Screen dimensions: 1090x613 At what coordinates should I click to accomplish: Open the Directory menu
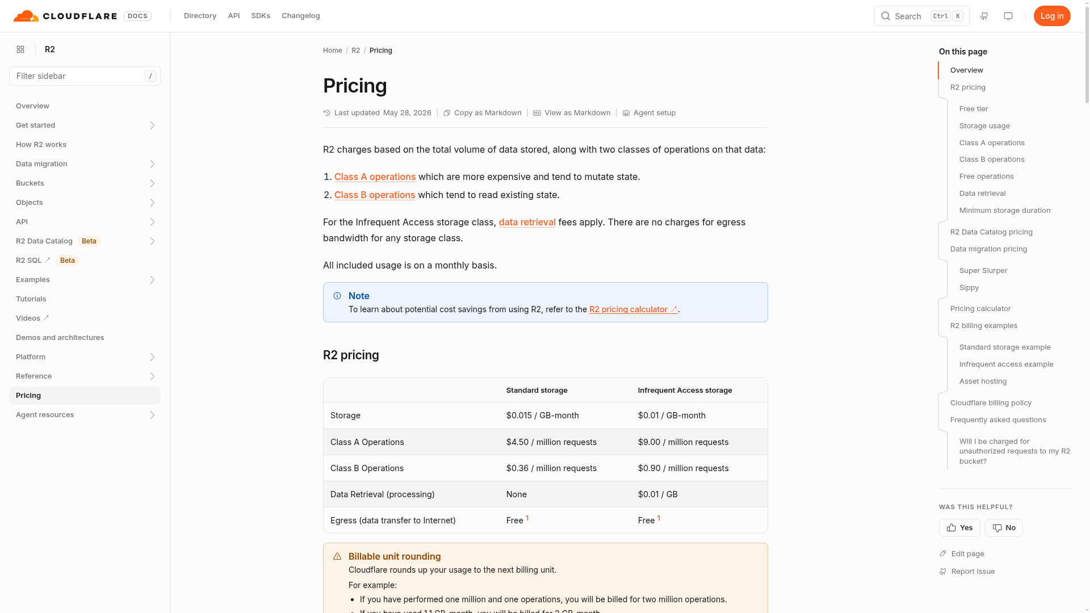pyautogui.click(x=200, y=16)
